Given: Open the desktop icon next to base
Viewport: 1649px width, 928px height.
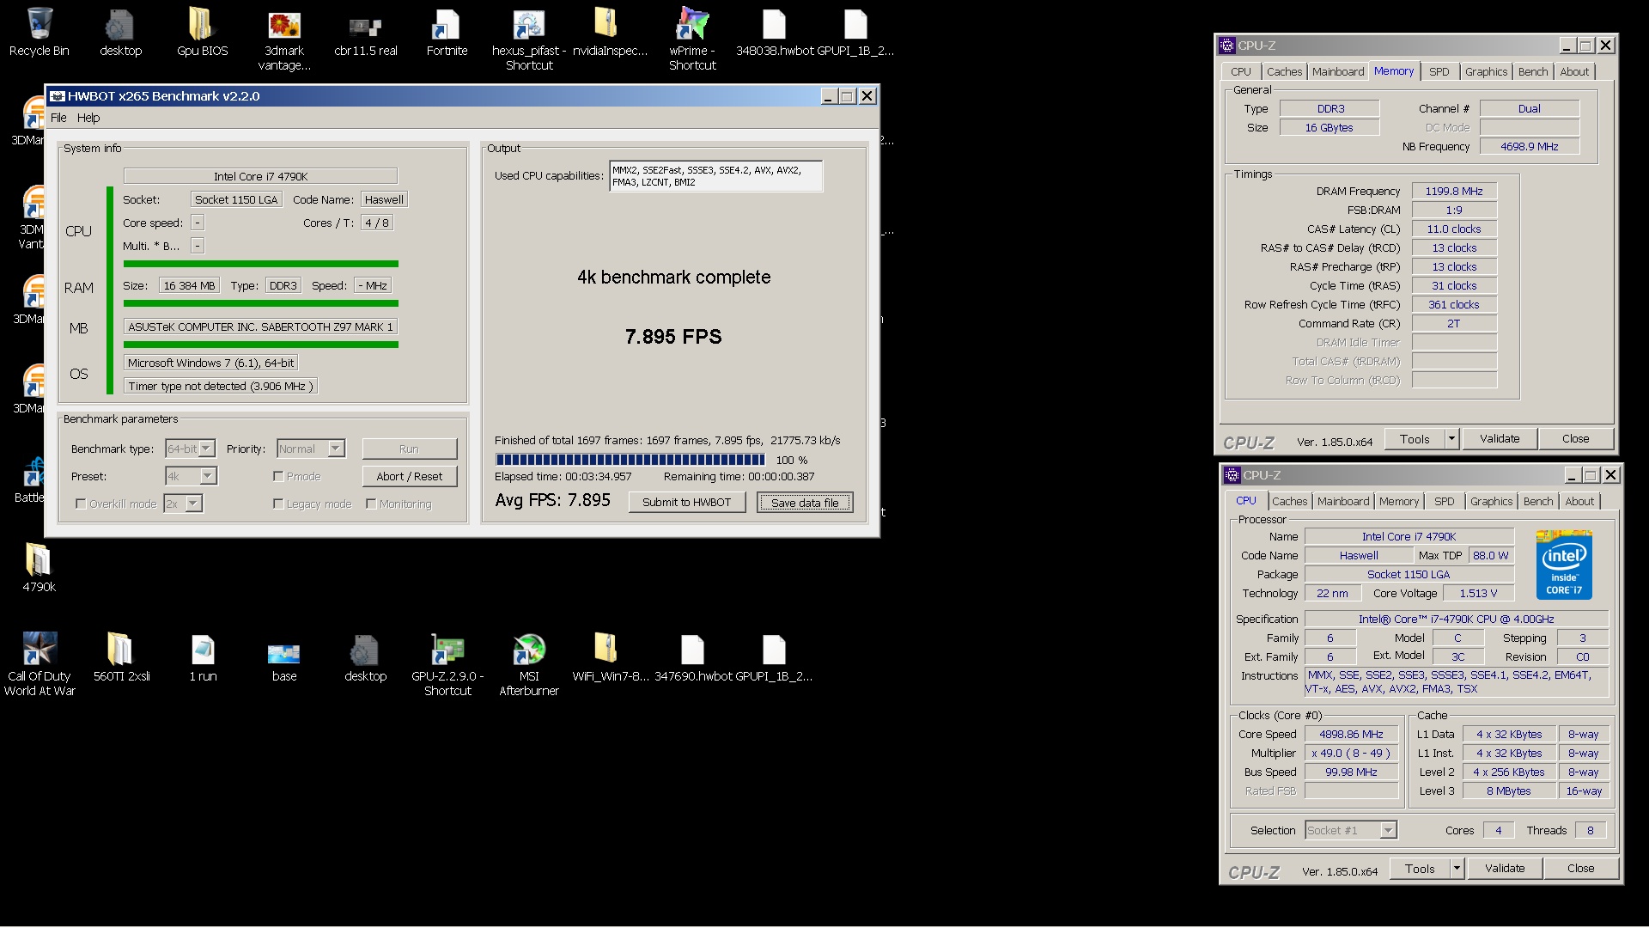Looking at the screenshot, I should tap(365, 657).
